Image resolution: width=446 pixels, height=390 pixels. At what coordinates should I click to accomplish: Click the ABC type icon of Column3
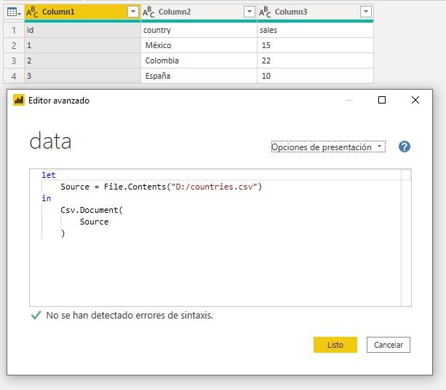click(x=265, y=12)
